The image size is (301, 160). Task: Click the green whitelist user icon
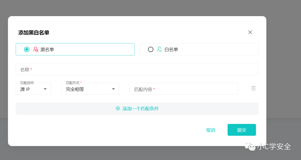pos(159,49)
